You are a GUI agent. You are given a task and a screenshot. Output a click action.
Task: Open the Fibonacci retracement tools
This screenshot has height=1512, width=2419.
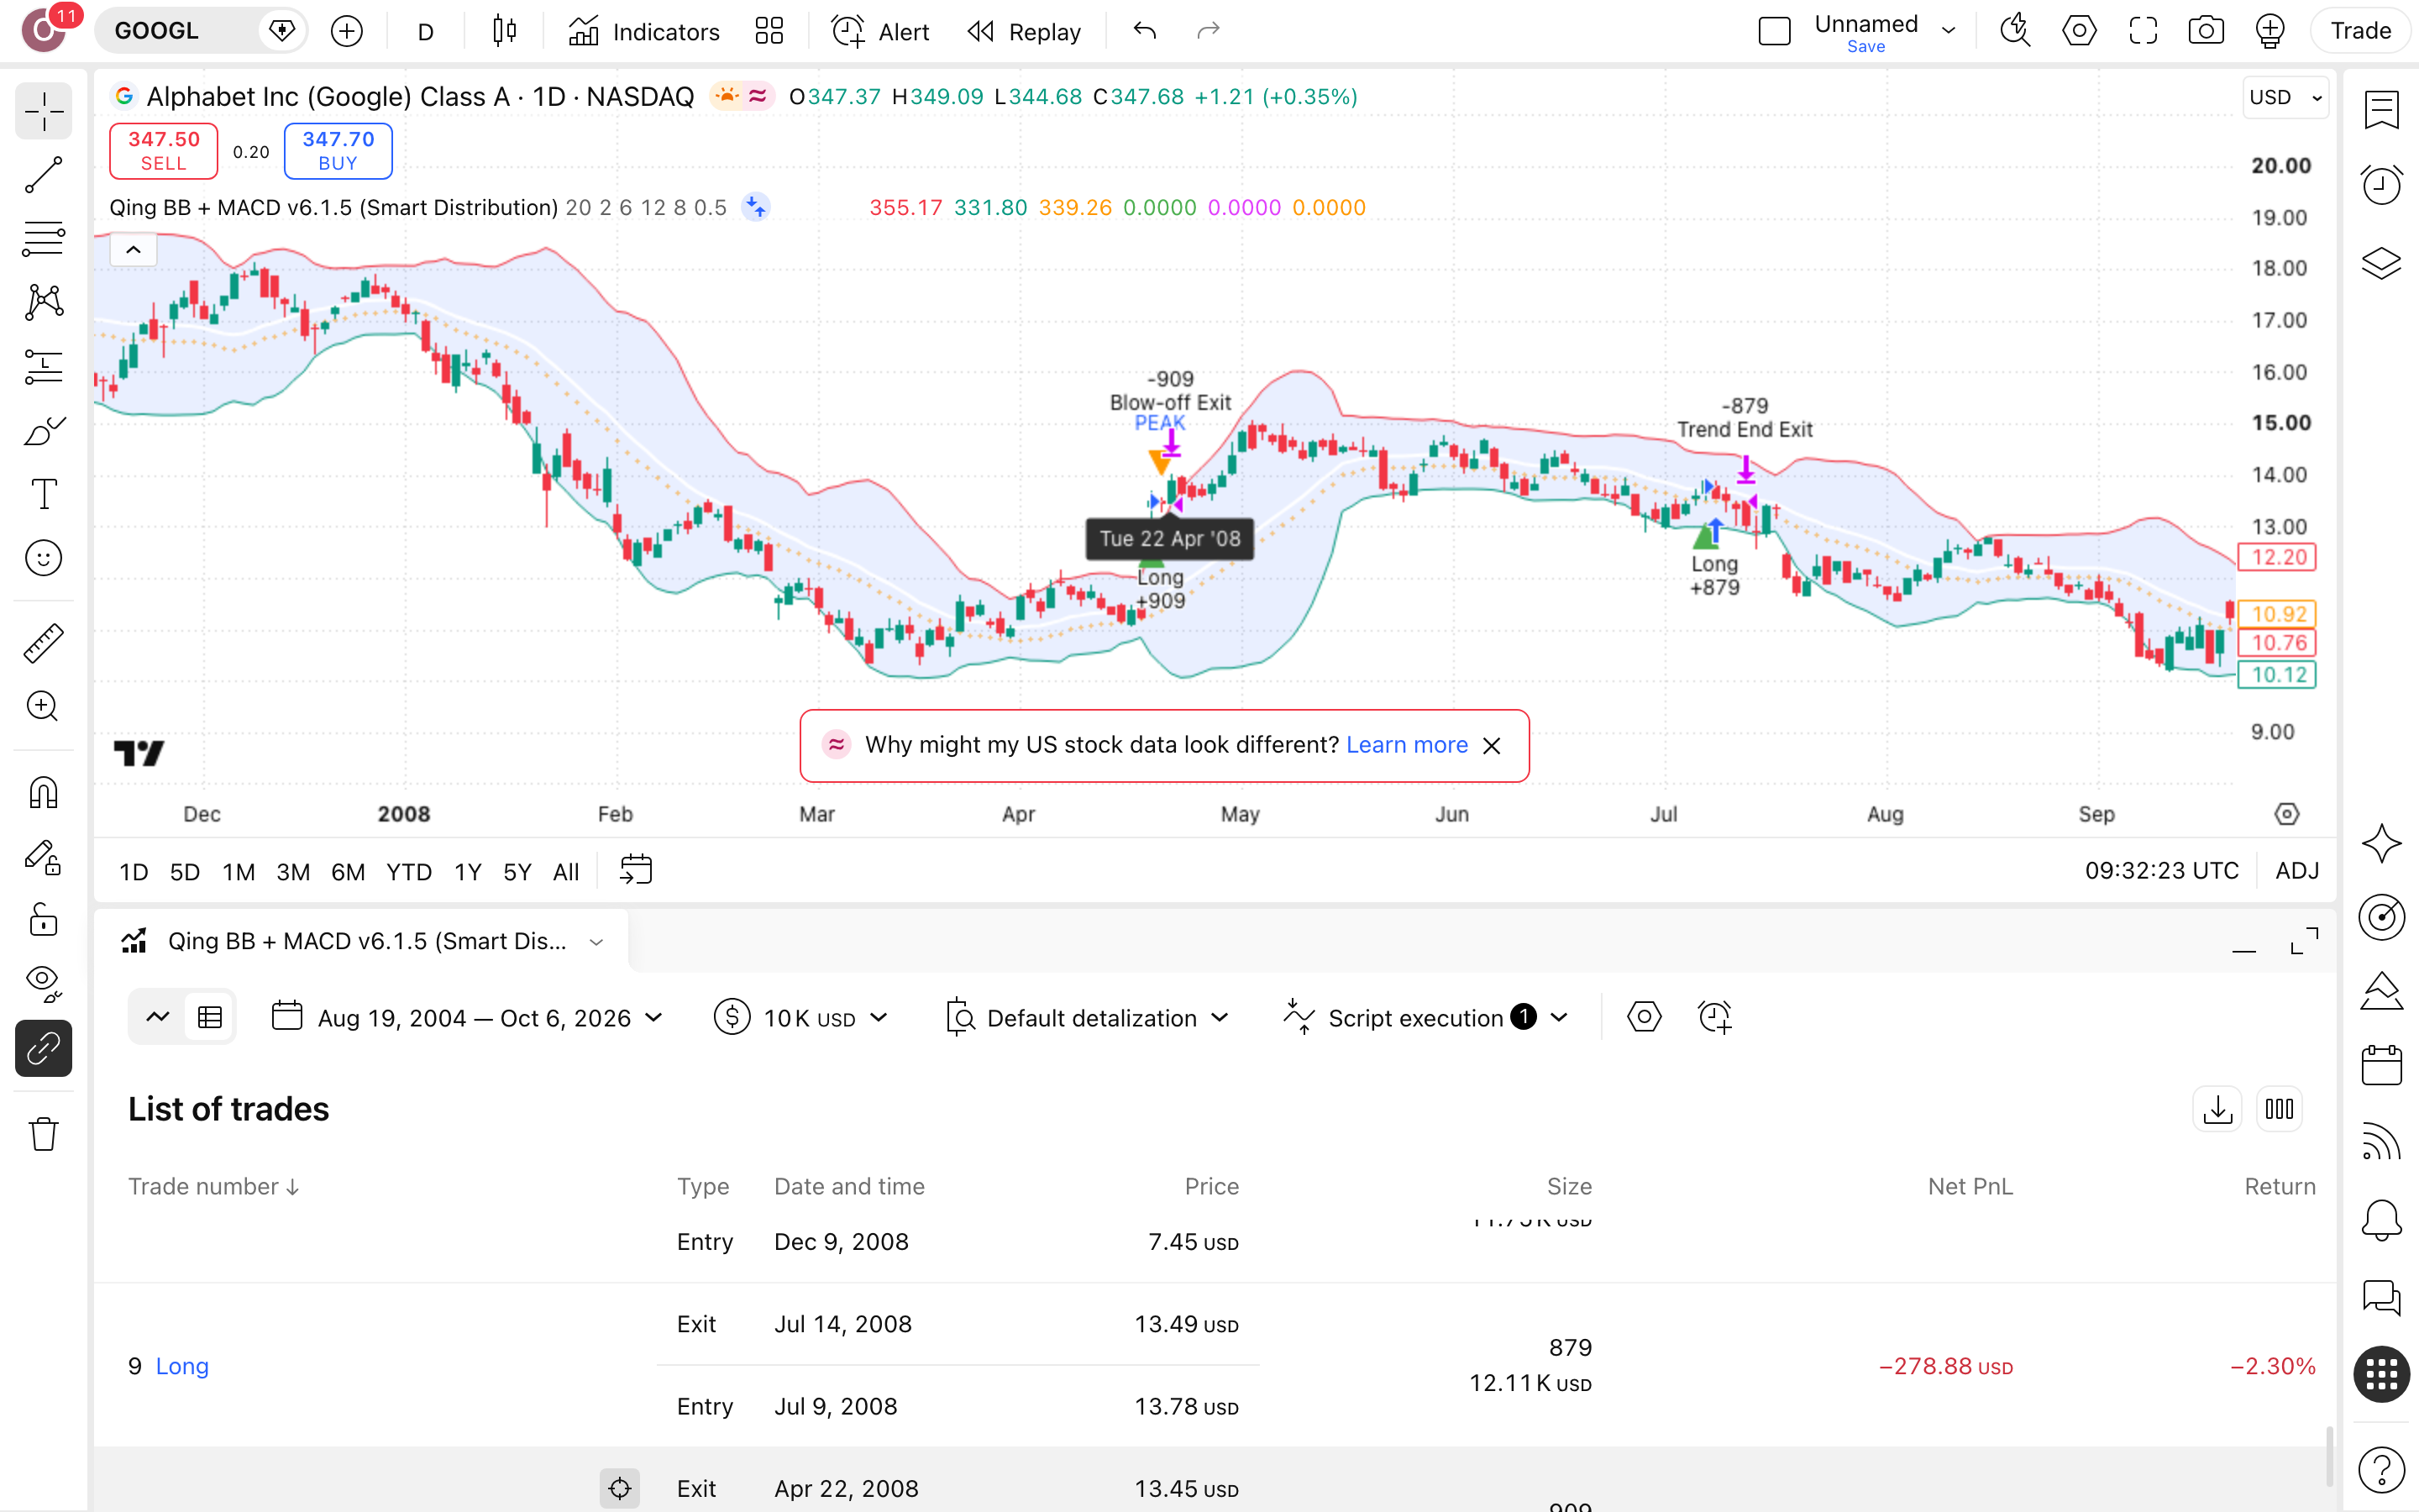(x=44, y=238)
